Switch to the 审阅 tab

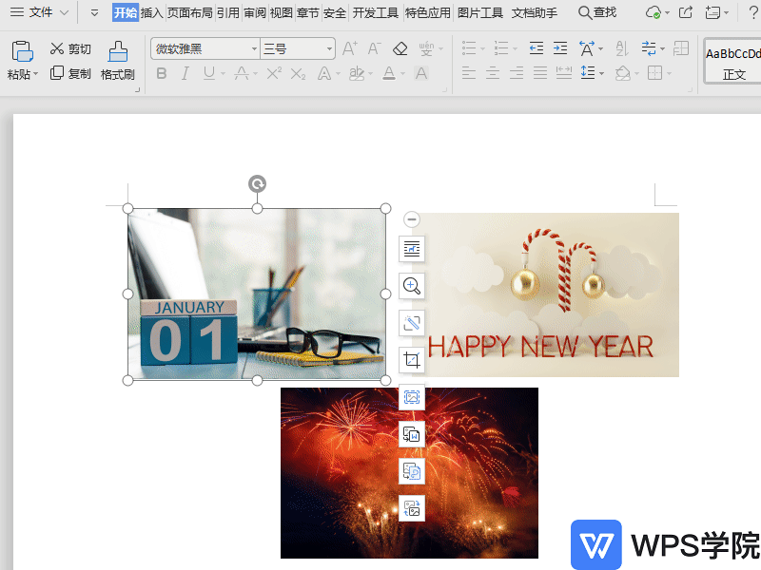click(x=255, y=12)
